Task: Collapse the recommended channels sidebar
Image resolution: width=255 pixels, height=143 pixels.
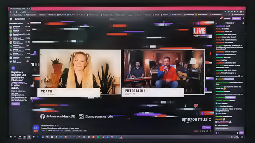Action: click(x=28, y=24)
